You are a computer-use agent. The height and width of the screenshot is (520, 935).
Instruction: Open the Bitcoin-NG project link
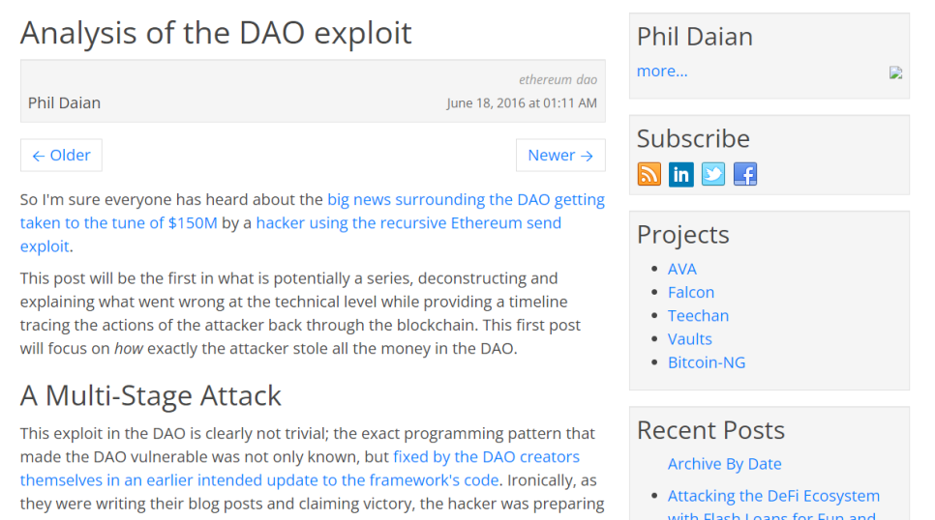pos(707,362)
